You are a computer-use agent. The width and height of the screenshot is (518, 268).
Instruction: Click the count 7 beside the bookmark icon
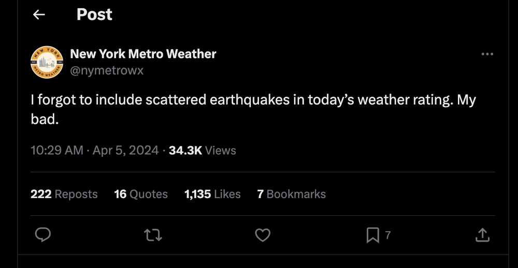(388, 235)
